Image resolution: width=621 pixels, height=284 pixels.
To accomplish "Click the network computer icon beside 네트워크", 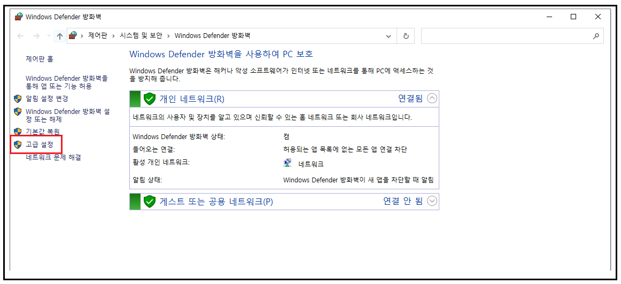I will coord(288,163).
